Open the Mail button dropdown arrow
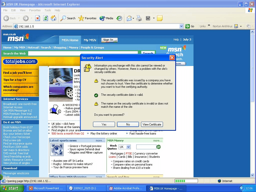Screen dimensions: 256x192 [x=133, y=18]
